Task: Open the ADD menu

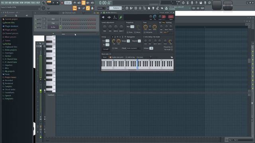Action: 10,3
